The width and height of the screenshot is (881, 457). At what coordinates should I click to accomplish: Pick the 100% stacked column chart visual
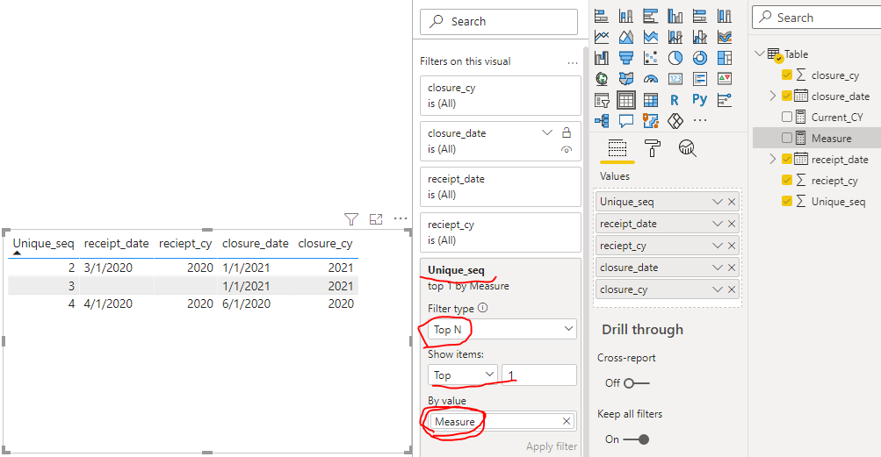(725, 17)
